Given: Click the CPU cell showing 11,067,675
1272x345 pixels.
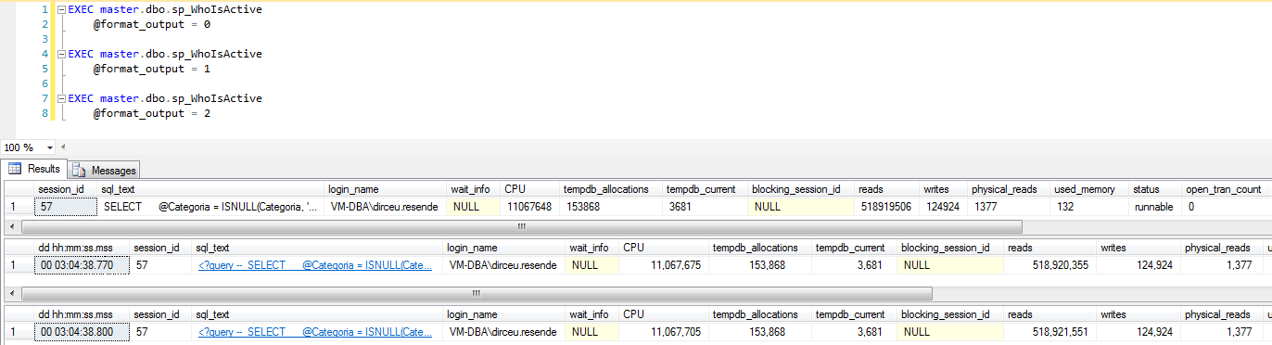Looking at the screenshot, I should 664,264.
